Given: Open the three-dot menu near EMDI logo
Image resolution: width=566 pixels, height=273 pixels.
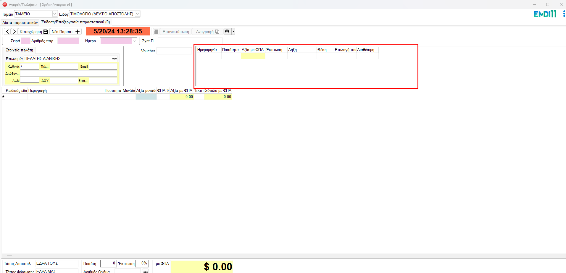Looking at the screenshot, I should point(564,14).
